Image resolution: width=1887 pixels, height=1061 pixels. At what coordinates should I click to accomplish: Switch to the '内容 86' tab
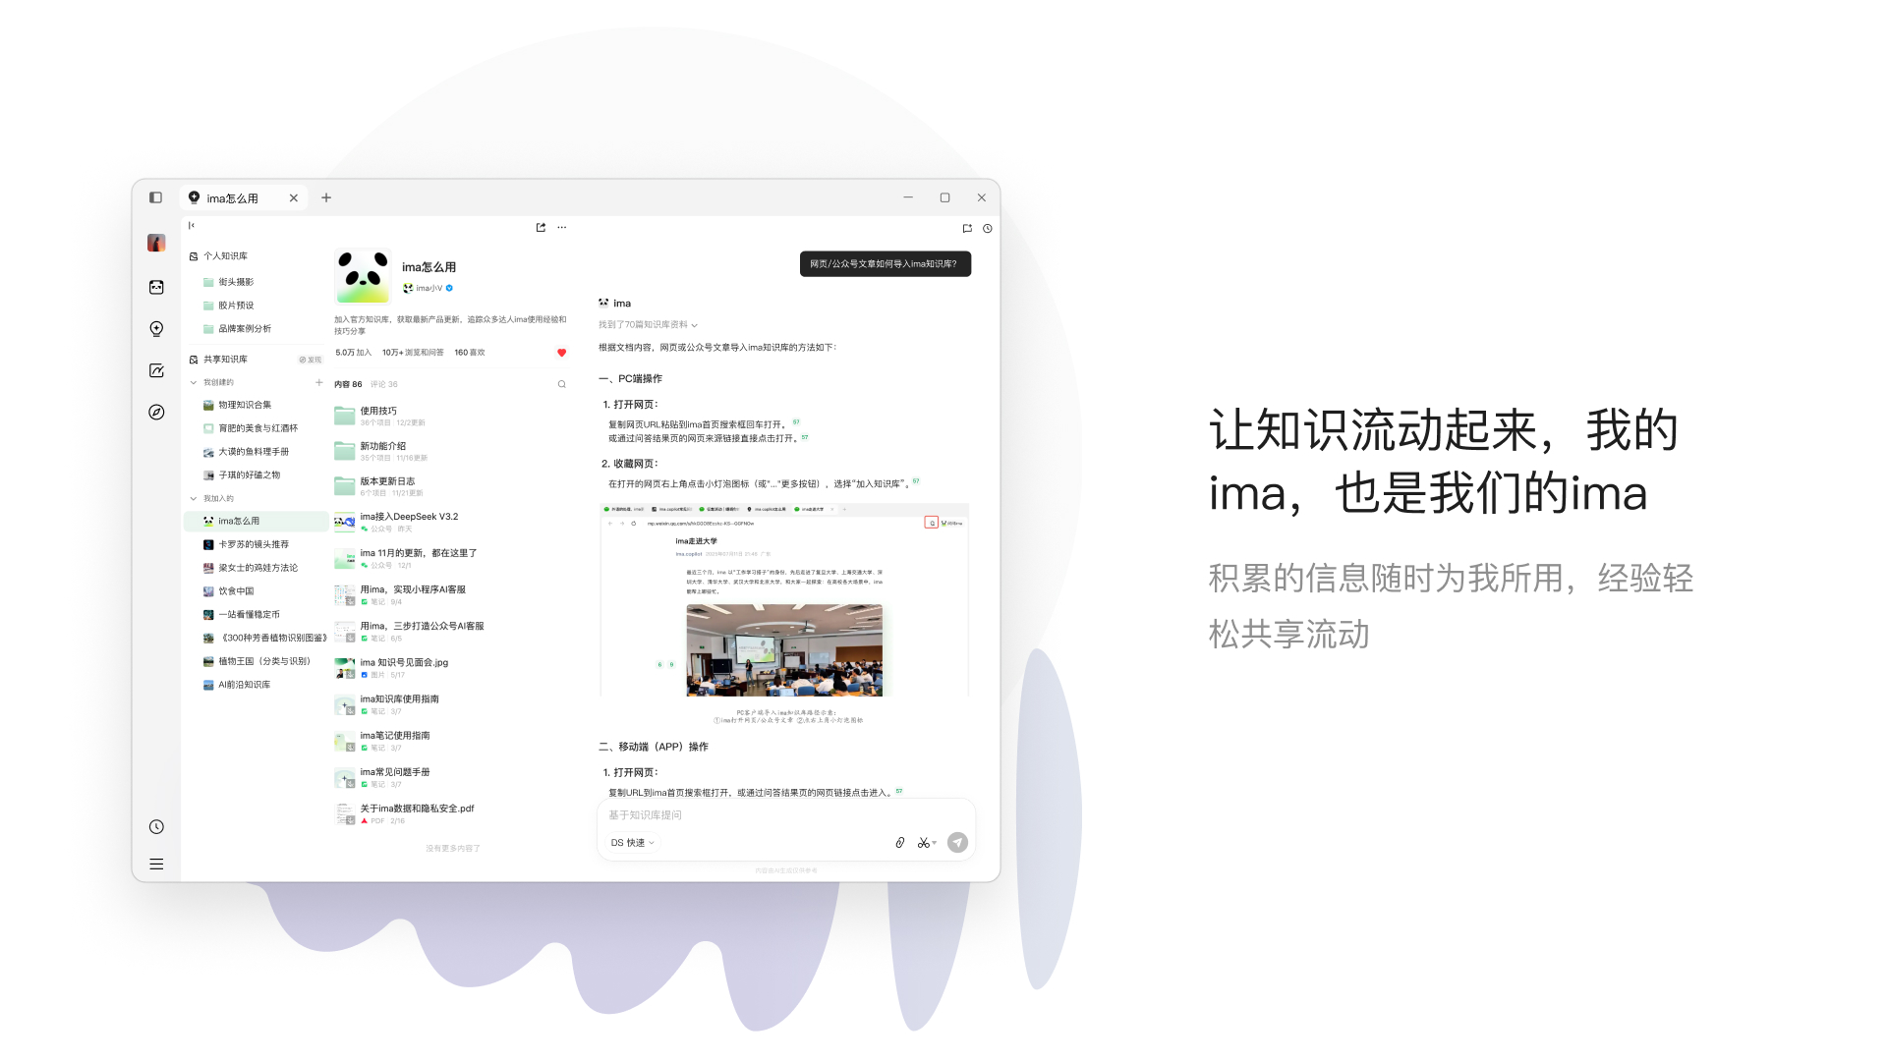(x=348, y=384)
